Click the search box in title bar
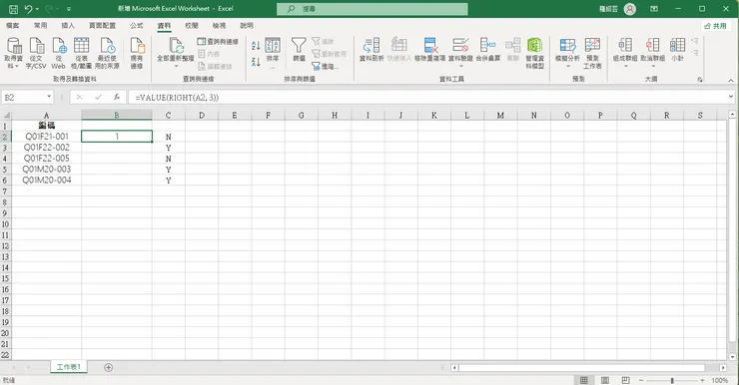The height and width of the screenshot is (385, 739). click(x=372, y=9)
